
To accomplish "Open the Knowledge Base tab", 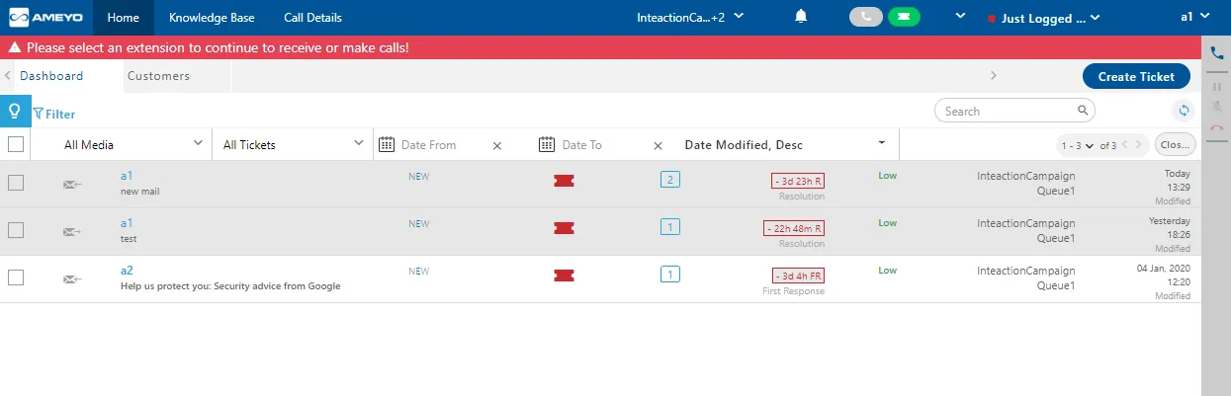I will pyautogui.click(x=212, y=18).
